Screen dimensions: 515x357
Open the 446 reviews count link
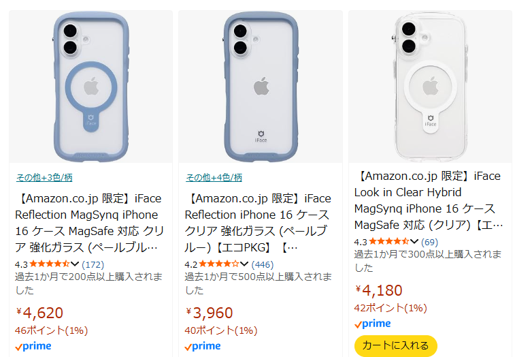coord(262,264)
